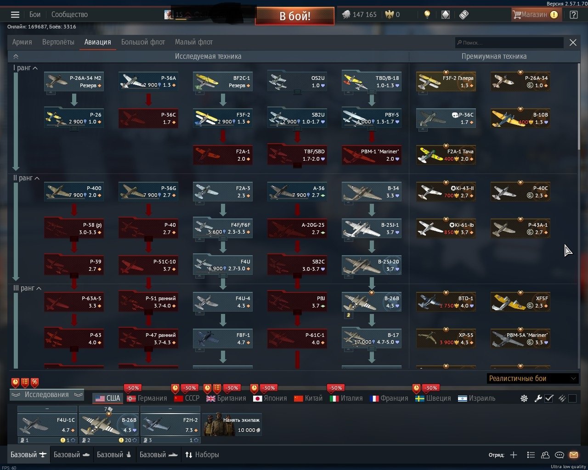Click the ammo belts auto-refill icon
Viewport: 588px width, 470px height.
562,398
